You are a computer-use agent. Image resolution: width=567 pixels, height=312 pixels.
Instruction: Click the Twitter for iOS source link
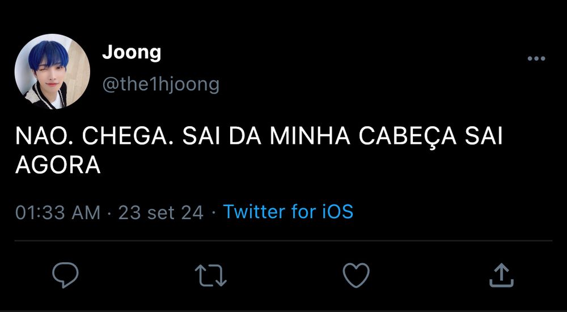tap(288, 212)
